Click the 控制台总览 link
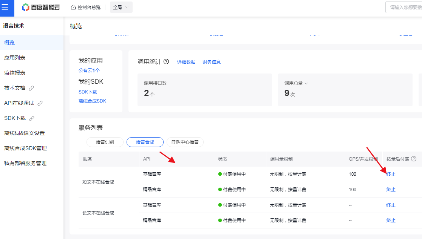The width and height of the screenshot is (422, 239). [89, 8]
